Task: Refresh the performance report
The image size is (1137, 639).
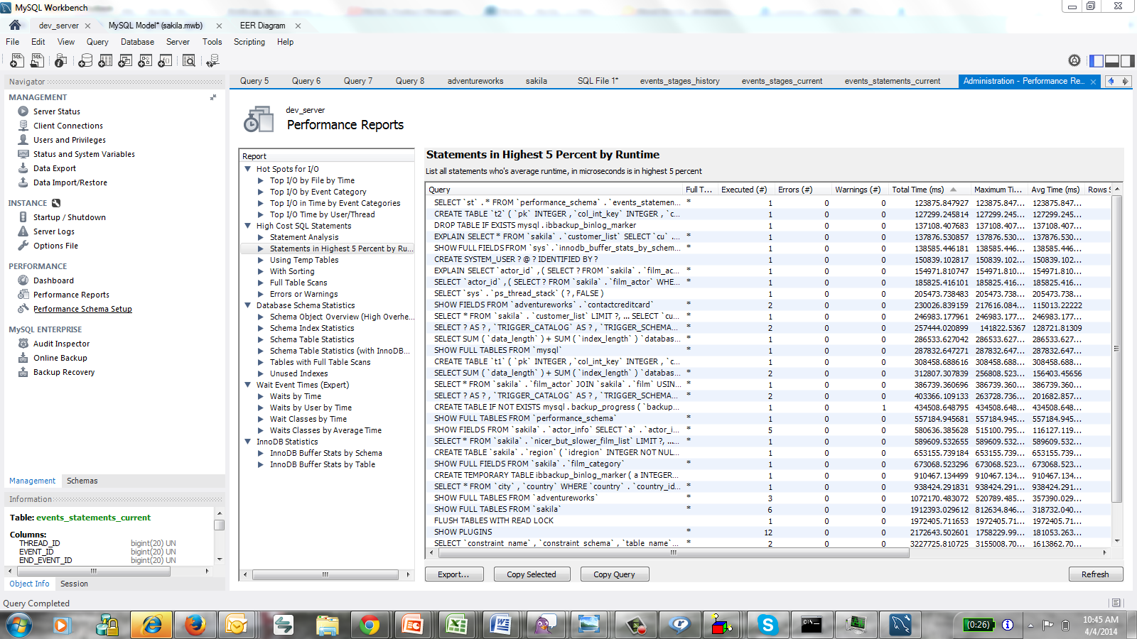Action: 1096,574
